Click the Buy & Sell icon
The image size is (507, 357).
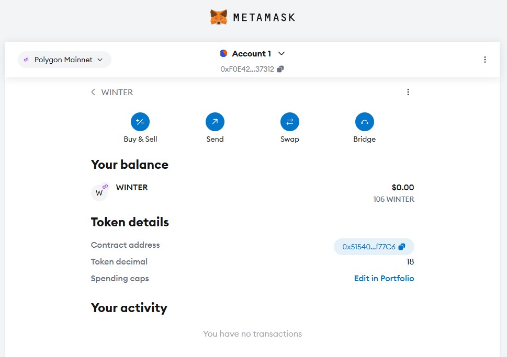coord(140,122)
